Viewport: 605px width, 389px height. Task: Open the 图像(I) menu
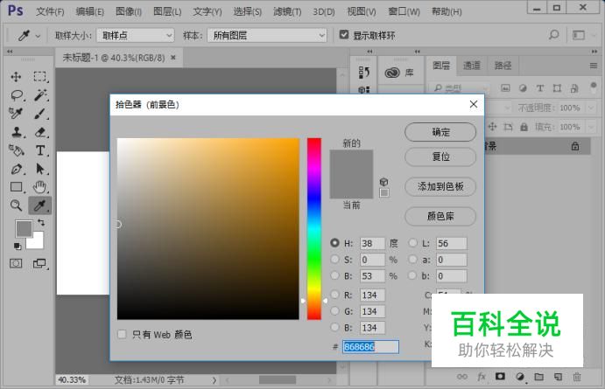point(129,11)
